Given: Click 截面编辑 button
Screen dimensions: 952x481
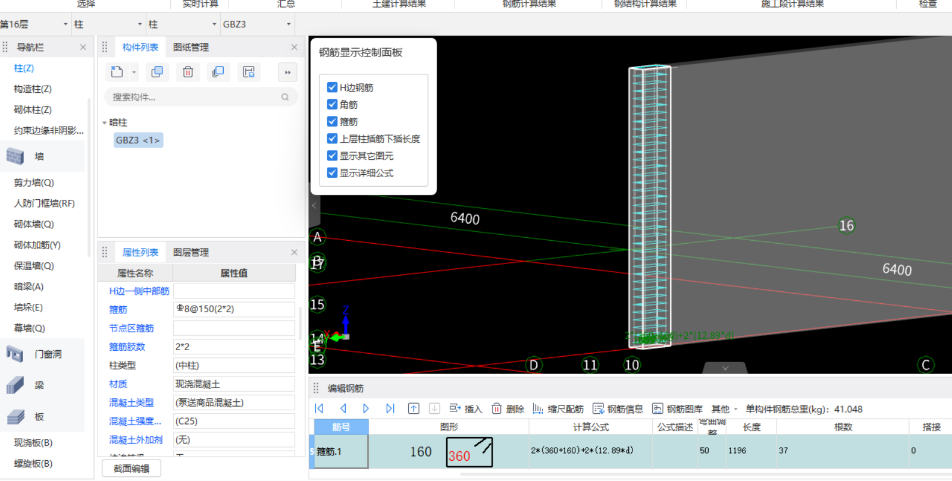Looking at the screenshot, I should [x=131, y=469].
